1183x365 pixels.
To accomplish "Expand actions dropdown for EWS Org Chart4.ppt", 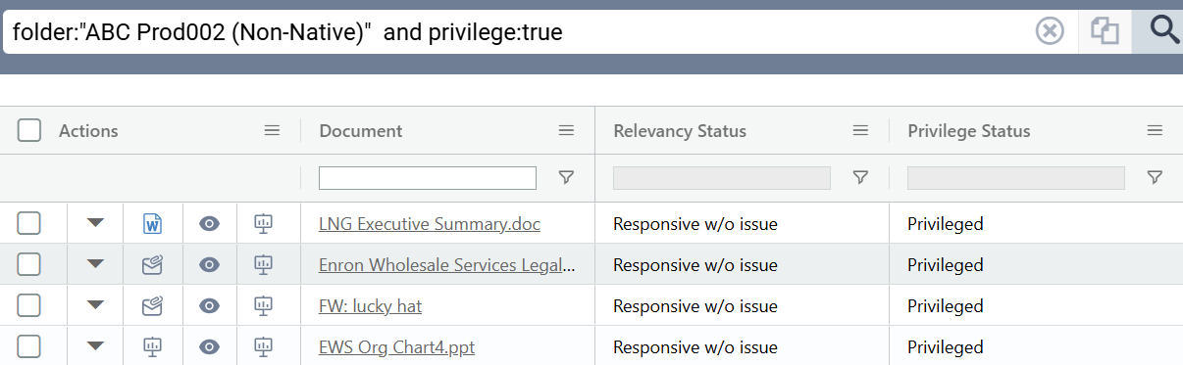I will click(x=95, y=346).
